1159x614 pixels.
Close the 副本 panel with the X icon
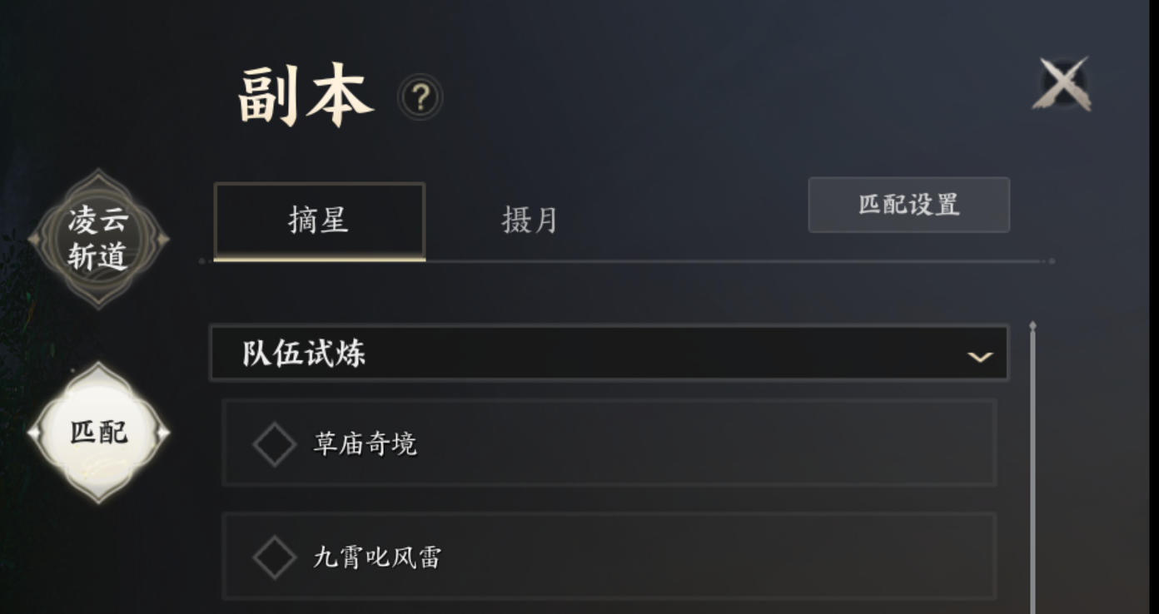[1062, 84]
